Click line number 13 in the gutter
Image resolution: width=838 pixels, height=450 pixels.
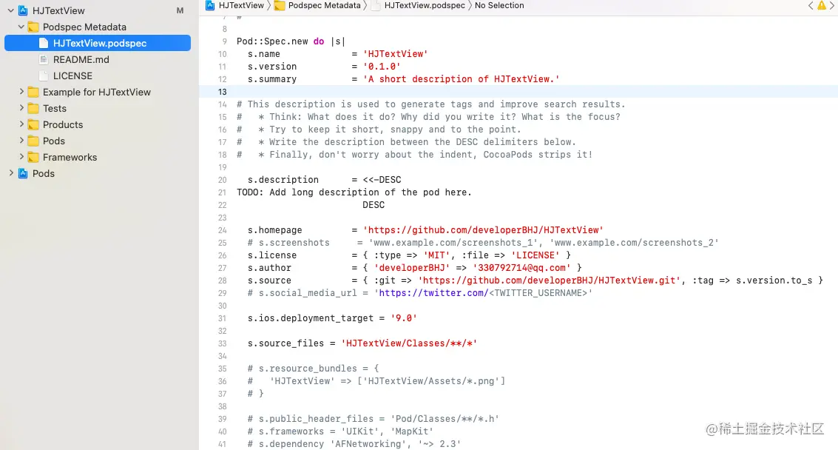[223, 92]
